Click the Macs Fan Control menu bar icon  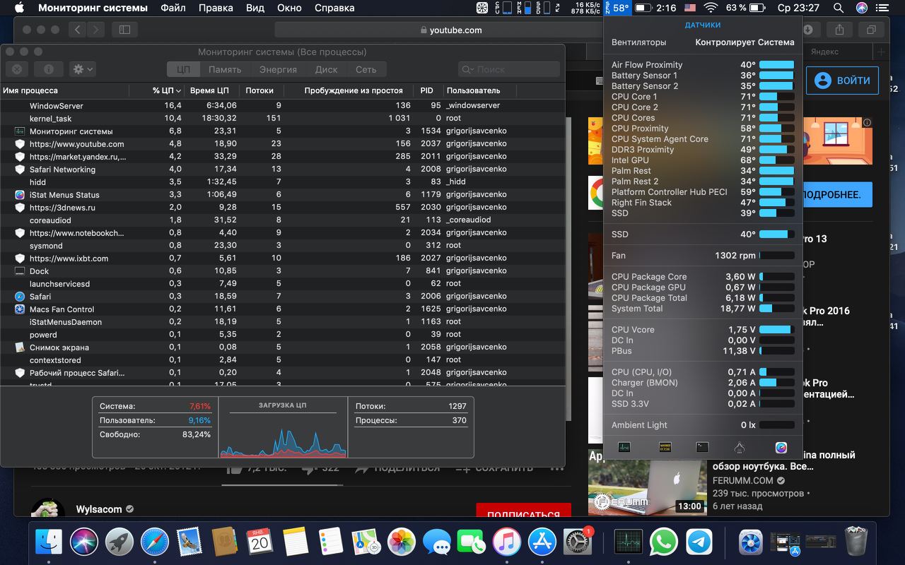click(481, 8)
